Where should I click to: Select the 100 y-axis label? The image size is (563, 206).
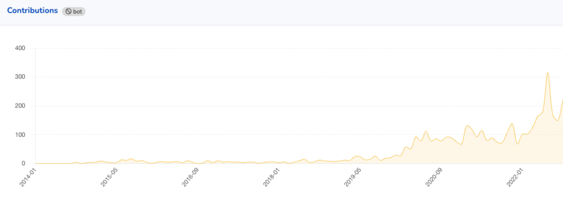coord(19,135)
